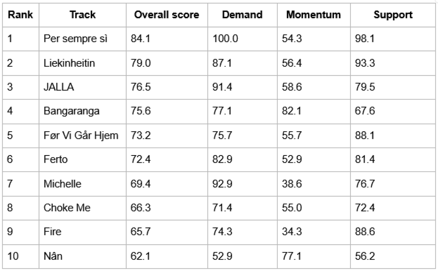The height and width of the screenshot is (271, 438).
Task: Click the Overall score column header
Action: pyautogui.click(x=167, y=15)
